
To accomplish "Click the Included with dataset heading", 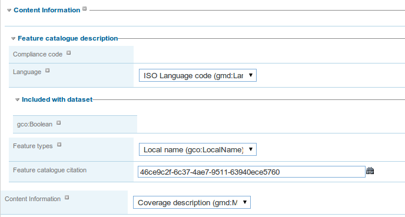I will tap(57, 99).
